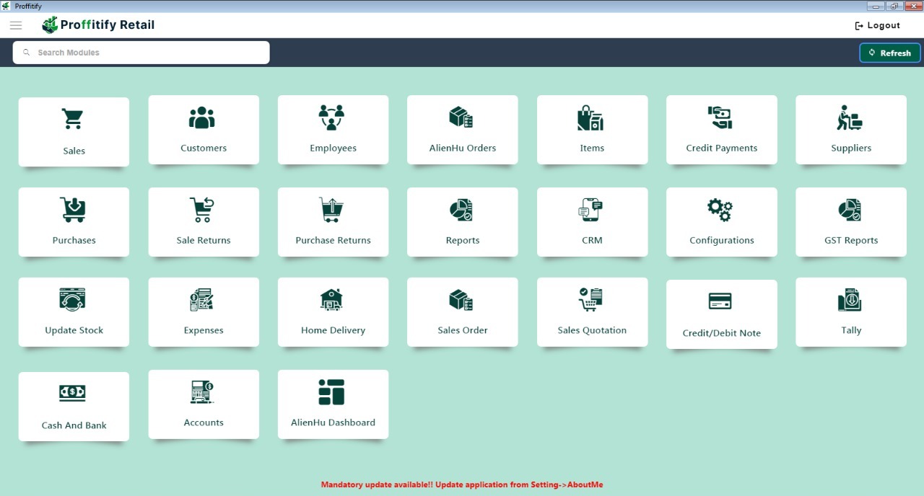The height and width of the screenshot is (496, 924).
Task: Open Sale Returns module
Action: [x=204, y=222]
